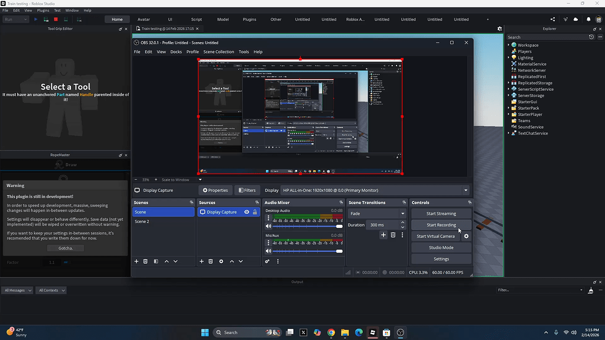Click Start Recording
Image resolution: width=605 pixels, height=340 pixels.
(x=441, y=225)
